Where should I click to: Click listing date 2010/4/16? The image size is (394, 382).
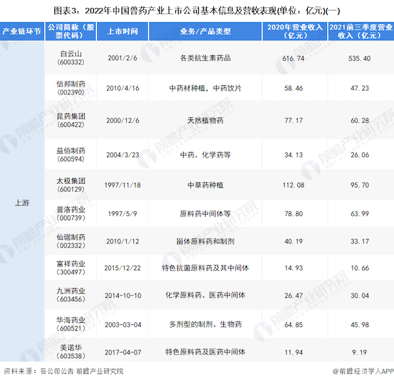122,88
